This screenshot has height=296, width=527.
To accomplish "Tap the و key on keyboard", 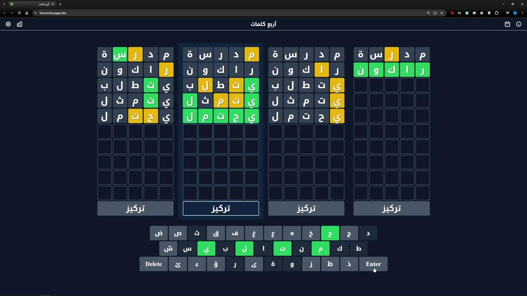I will (292, 264).
